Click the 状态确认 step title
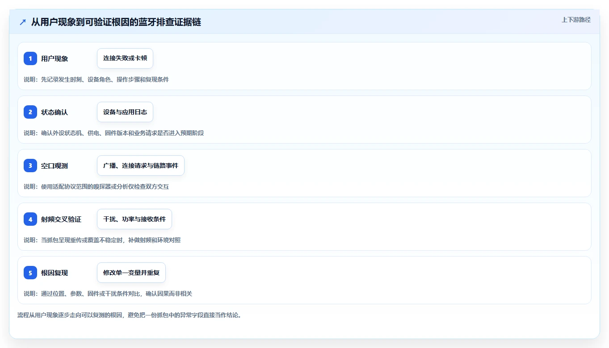The height and width of the screenshot is (348, 609). click(x=55, y=112)
